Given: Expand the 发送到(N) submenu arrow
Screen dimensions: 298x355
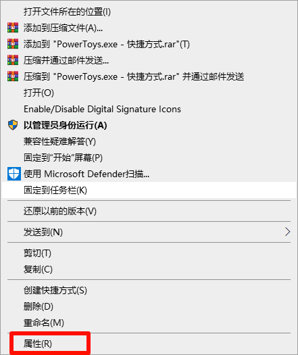Looking at the screenshot, I should [287, 232].
